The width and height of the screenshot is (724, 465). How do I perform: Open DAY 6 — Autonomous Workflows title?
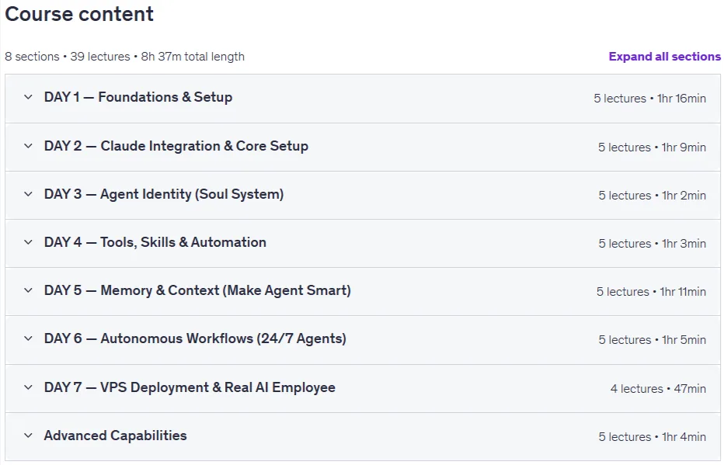(x=195, y=338)
